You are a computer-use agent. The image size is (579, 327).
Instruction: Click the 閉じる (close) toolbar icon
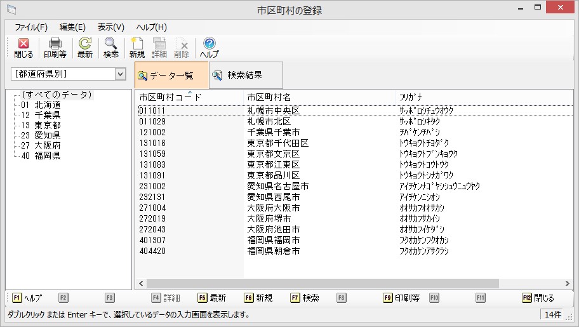point(23,48)
